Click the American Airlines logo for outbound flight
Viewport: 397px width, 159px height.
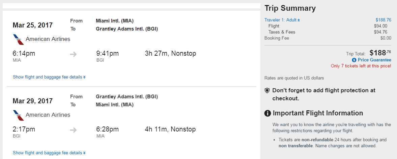click(x=18, y=39)
